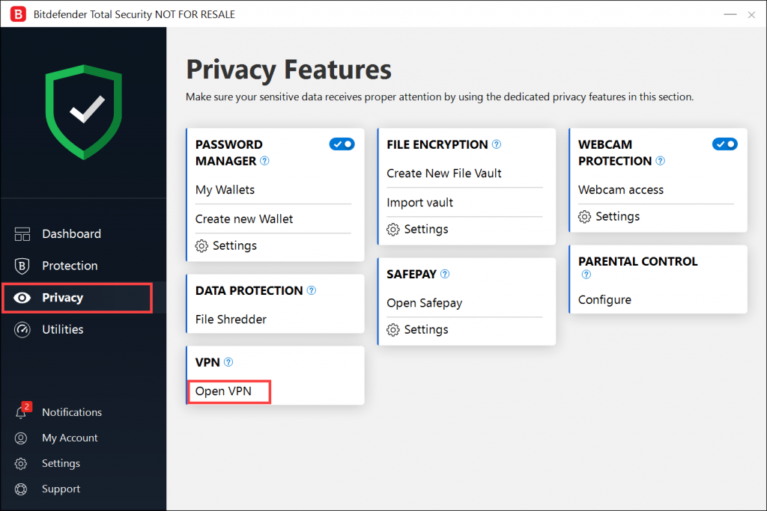This screenshot has width=767, height=511.
Task: Open Settings under Webcam Protection
Action: (x=617, y=217)
